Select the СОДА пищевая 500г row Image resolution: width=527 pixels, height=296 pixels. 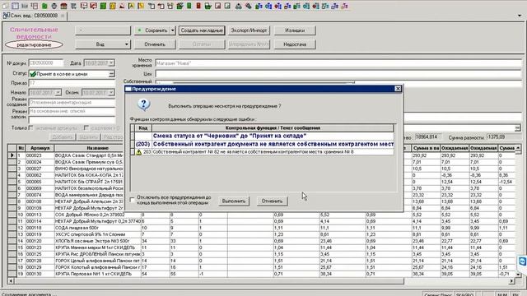[262, 228]
